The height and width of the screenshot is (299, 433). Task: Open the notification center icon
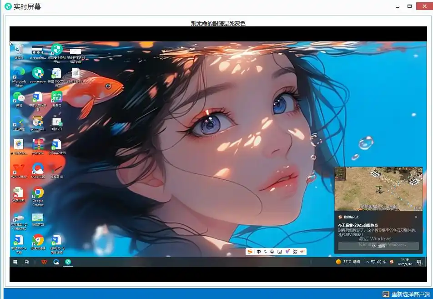pyautogui.click(x=419, y=262)
